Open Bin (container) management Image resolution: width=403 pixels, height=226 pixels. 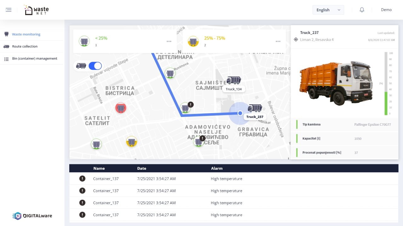[x=35, y=58]
